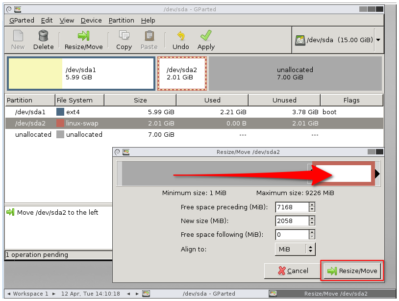Increase Free space preceding with up arrow
The height and width of the screenshot is (301, 399).
pos(312,205)
